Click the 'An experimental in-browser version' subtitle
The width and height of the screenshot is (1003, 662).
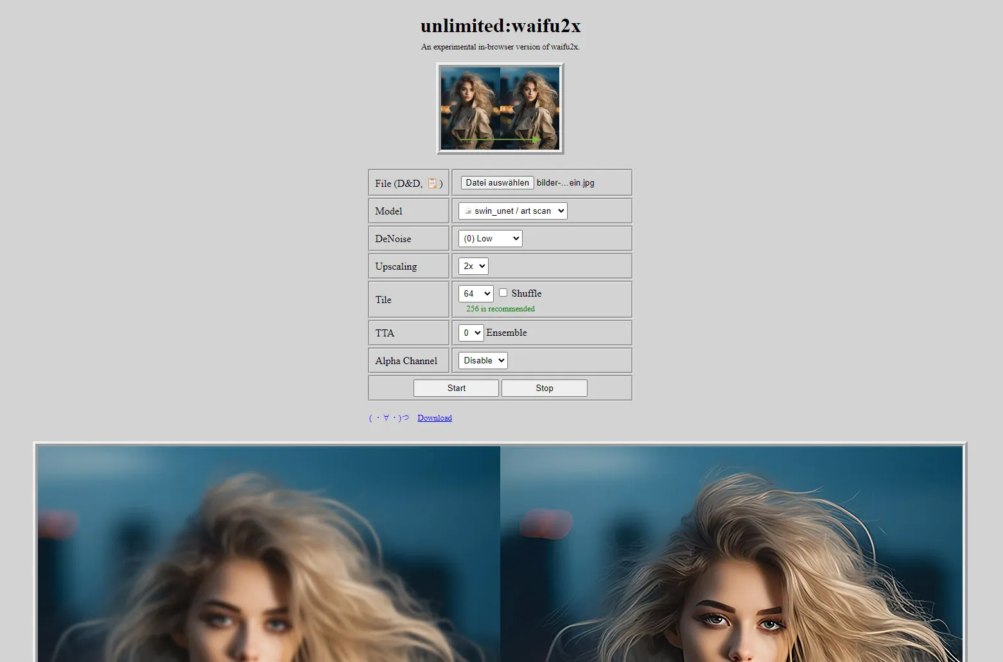point(500,47)
